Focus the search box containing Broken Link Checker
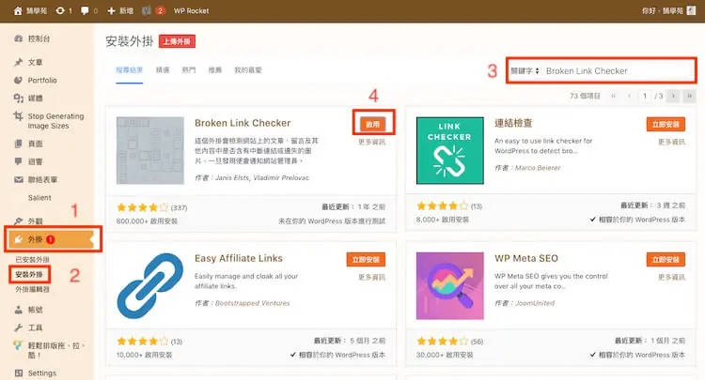Image resolution: width=705 pixels, height=380 pixels. 618,71
